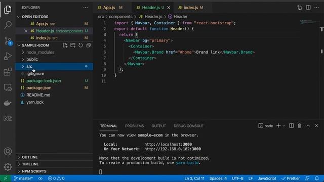324x182 pixels.
Task: Open the Run and Debug view
Action: pyautogui.click(x=8, y=56)
